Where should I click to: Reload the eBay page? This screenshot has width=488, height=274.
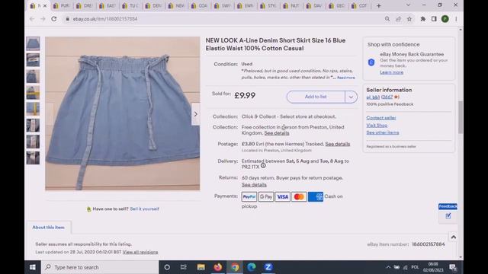click(54, 19)
